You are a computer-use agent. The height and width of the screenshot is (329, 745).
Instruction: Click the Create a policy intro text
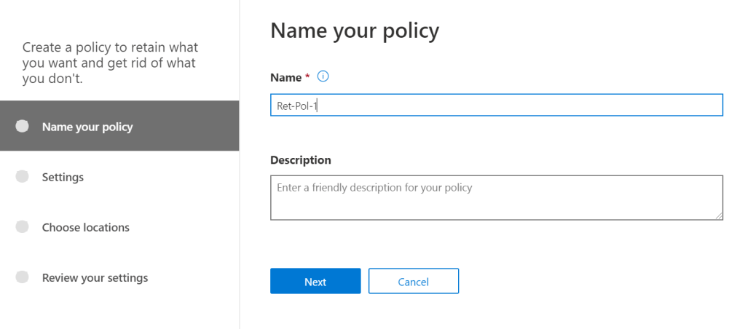110,63
